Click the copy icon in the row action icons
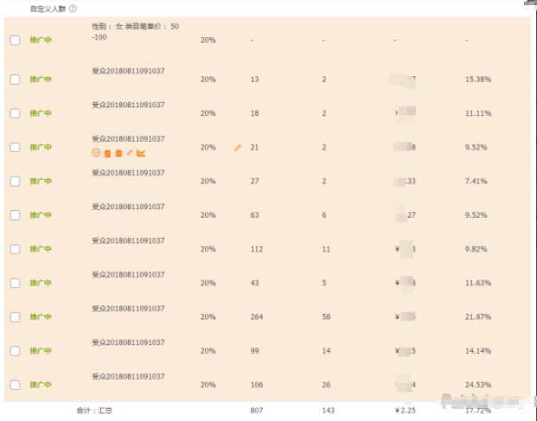This screenshot has width=537, height=421. click(x=107, y=153)
